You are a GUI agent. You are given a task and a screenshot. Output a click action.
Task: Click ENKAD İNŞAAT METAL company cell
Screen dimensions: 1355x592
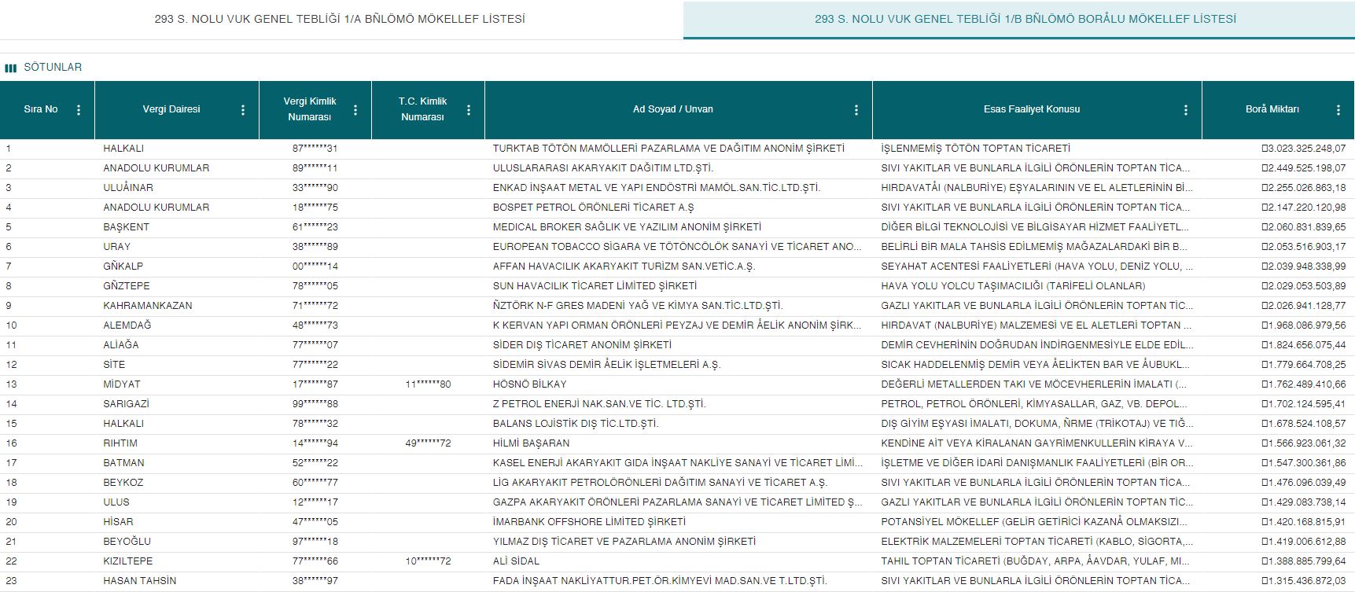(657, 188)
